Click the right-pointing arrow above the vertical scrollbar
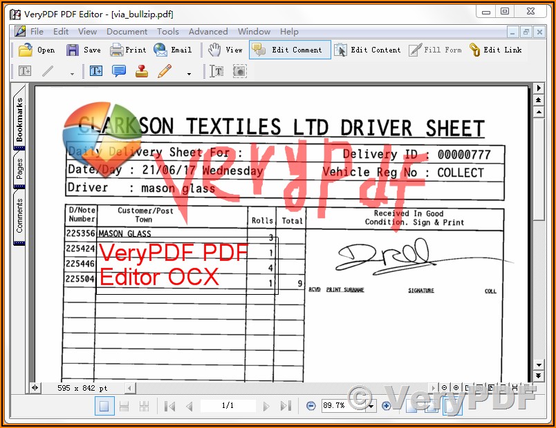The image size is (556, 428). [539, 88]
